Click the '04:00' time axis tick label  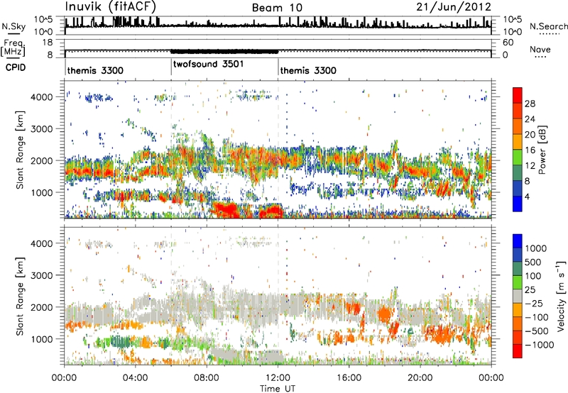click(135, 378)
